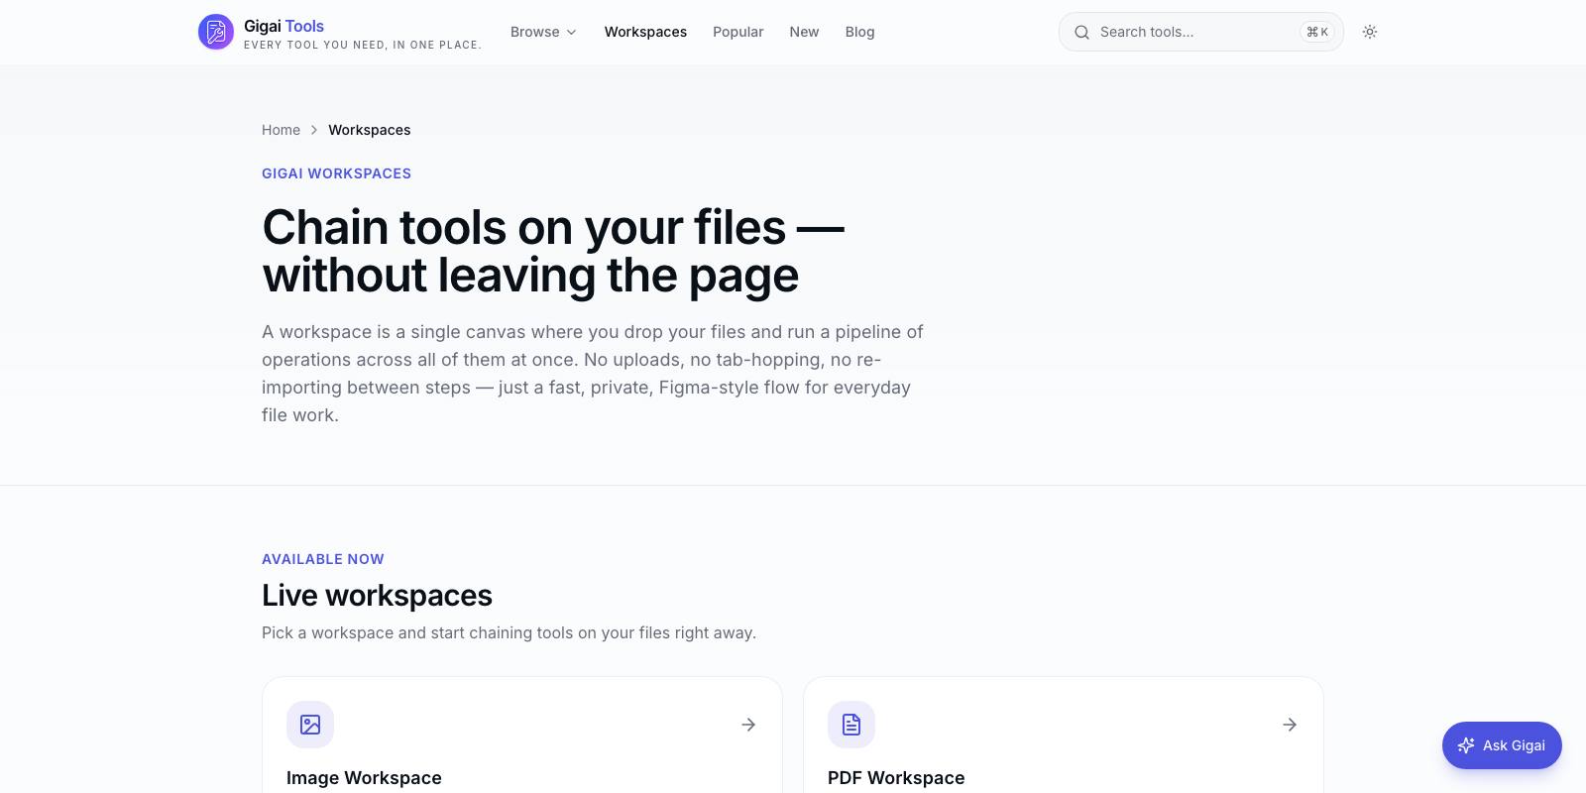The width and height of the screenshot is (1586, 793).
Task: Click the 'Pick a workspace and start chaining' text
Action: pos(509,632)
